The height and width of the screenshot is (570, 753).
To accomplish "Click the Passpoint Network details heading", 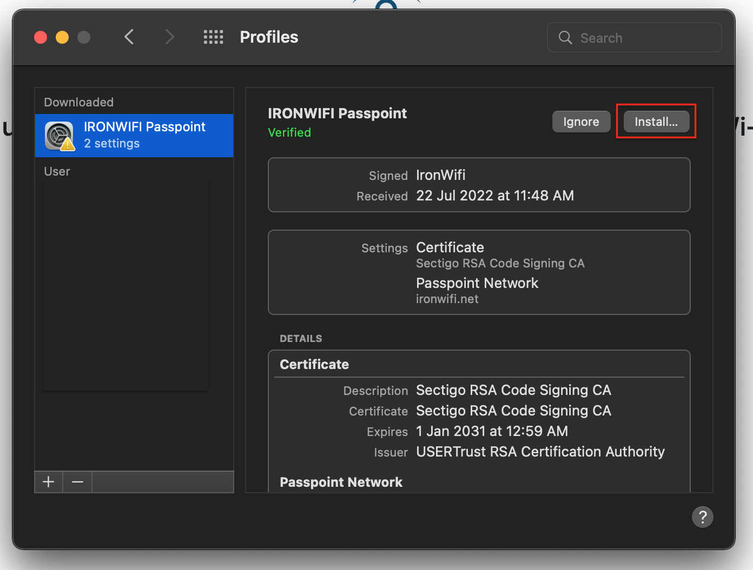I will click(x=341, y=482).
